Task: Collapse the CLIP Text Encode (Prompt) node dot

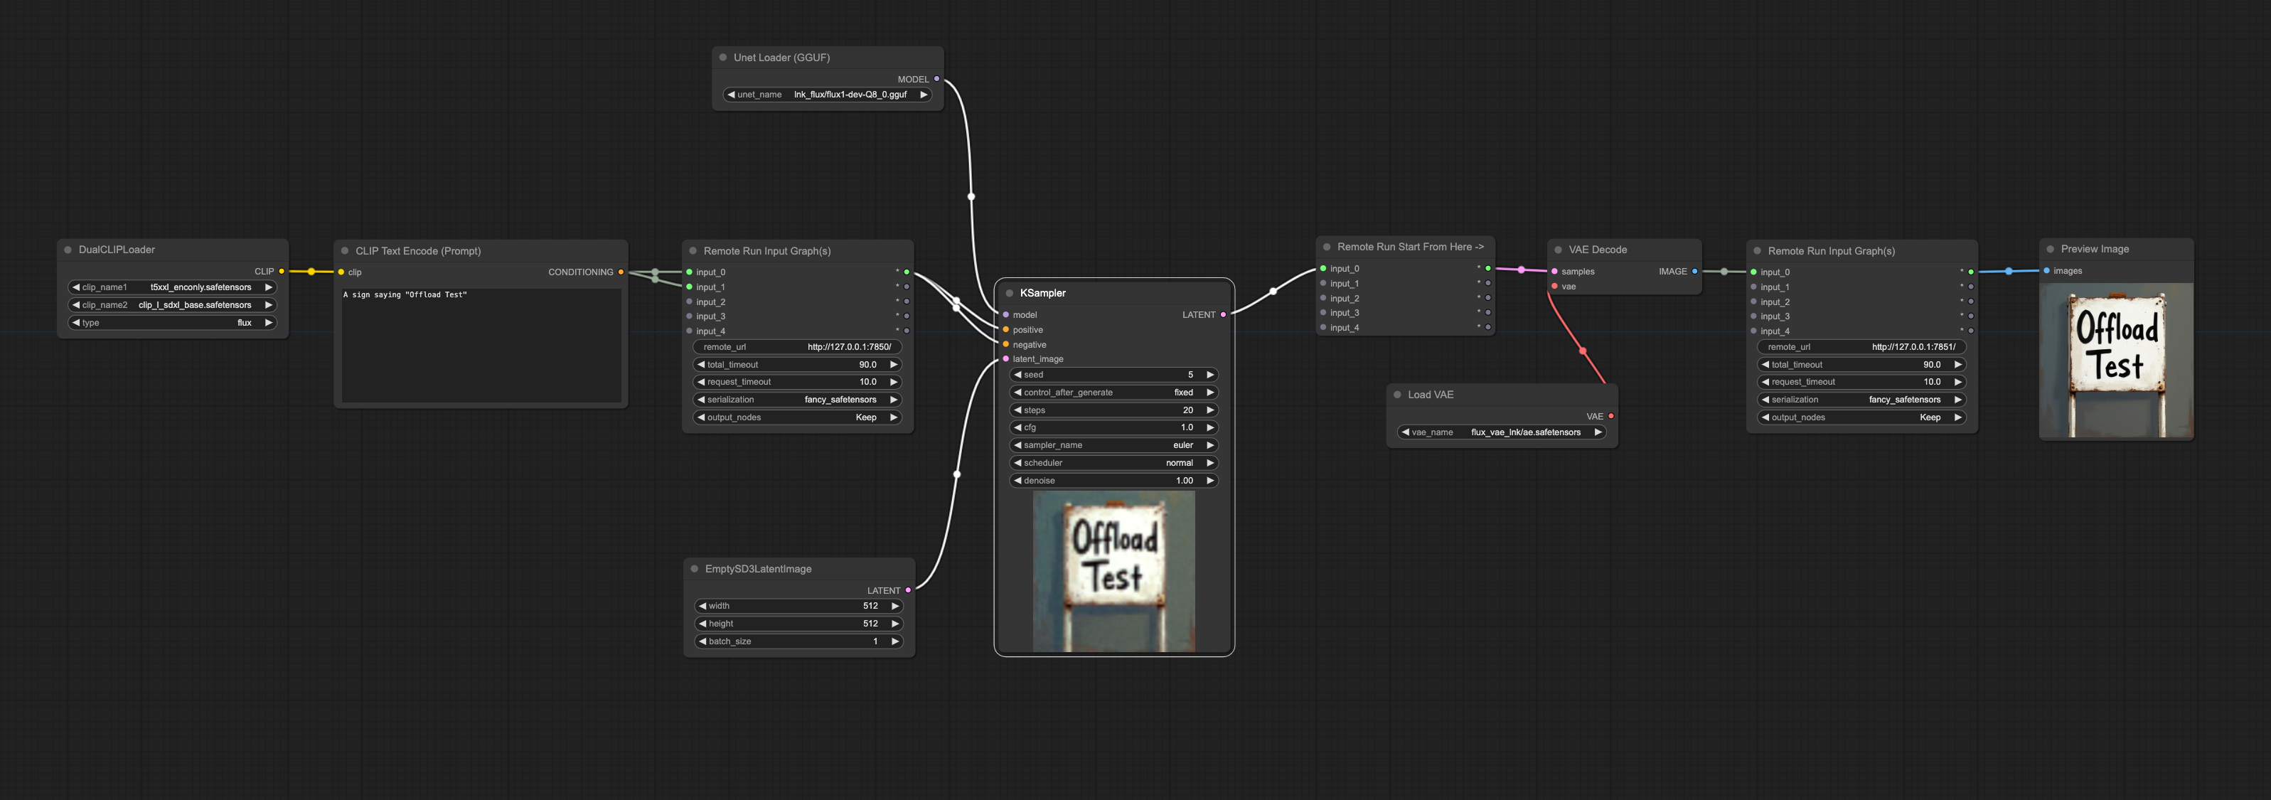Action: pos(345,250)
